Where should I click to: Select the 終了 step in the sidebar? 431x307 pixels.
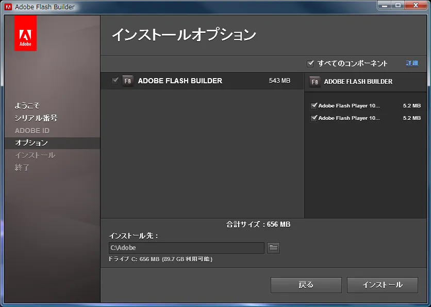pos(22,168)
